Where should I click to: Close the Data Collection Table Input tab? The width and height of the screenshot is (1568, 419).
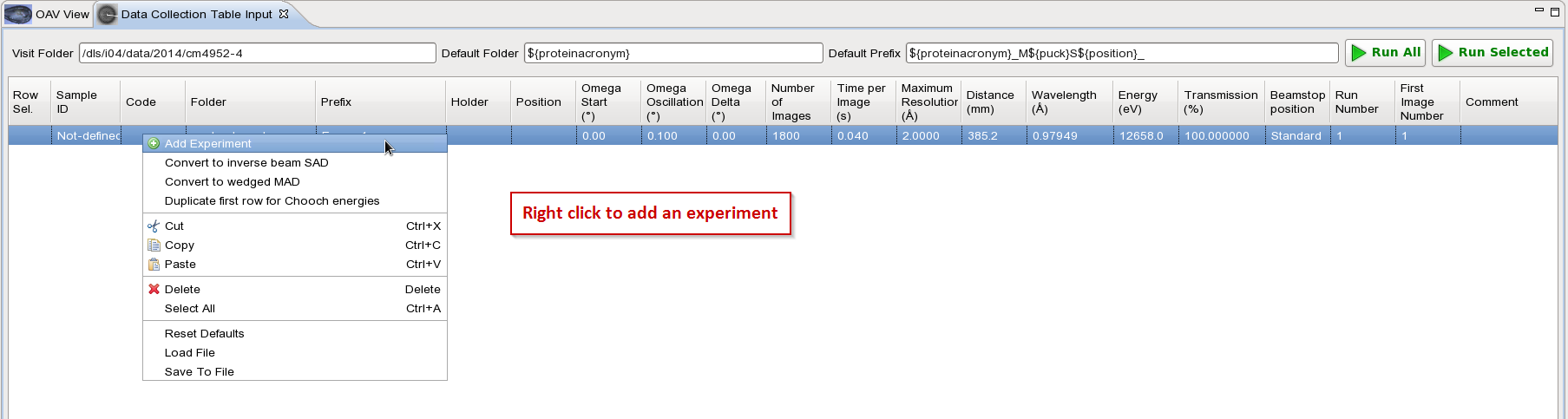point(284,14)
